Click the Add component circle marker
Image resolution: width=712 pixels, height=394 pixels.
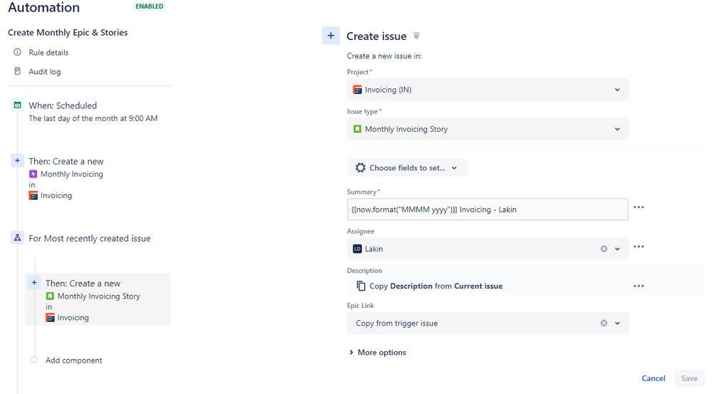click(x=34, y=360)
